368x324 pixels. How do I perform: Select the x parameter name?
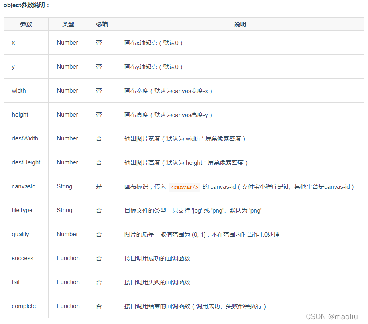[13, 42]
